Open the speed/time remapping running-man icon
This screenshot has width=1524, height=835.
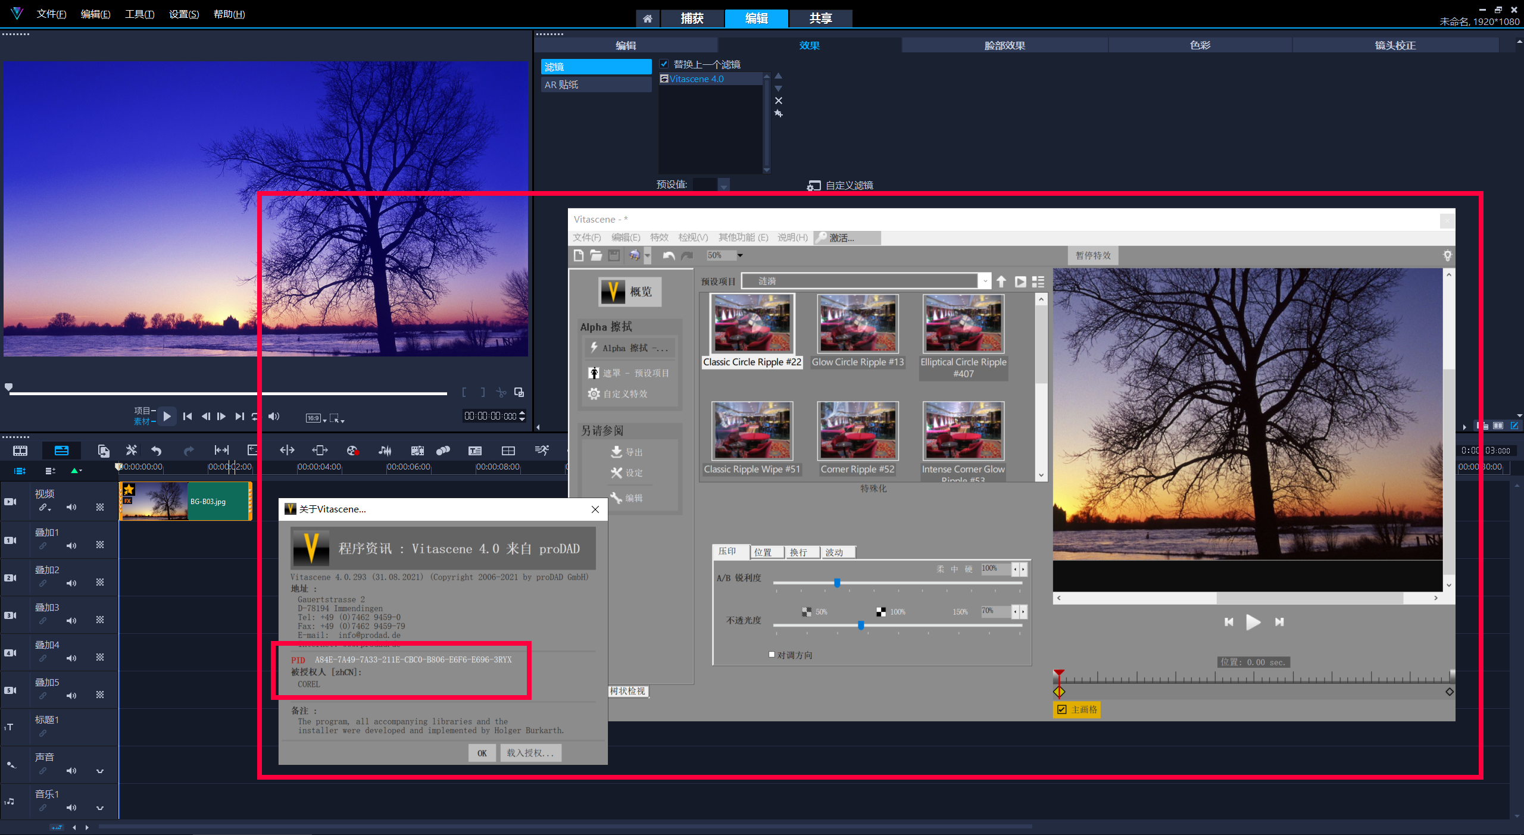click(x=542, y=451)
